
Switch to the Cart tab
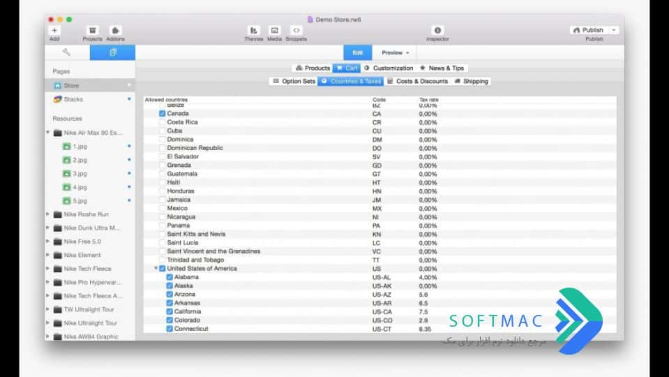pyautogui.click(x=347, y=68)
